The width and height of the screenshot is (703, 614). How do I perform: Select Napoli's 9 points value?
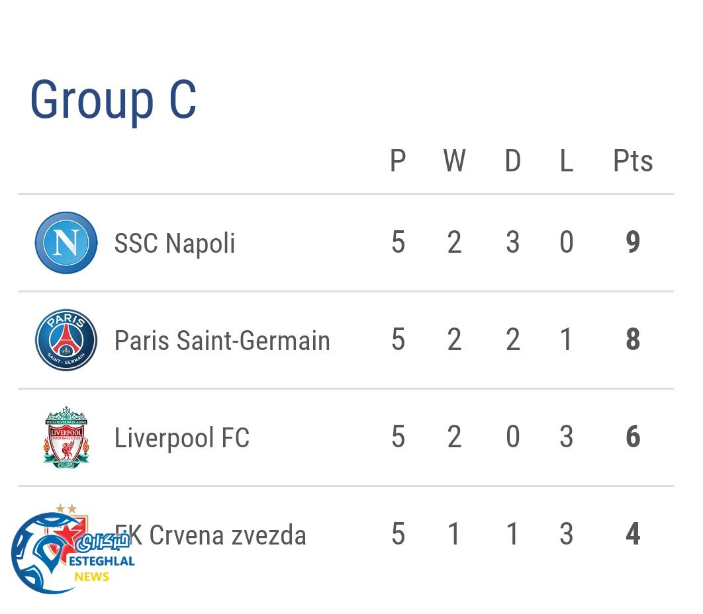click(633, 243)
